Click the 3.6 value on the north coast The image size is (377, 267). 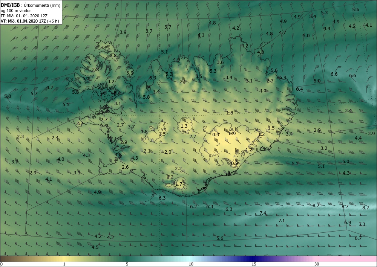click(220, 63)
